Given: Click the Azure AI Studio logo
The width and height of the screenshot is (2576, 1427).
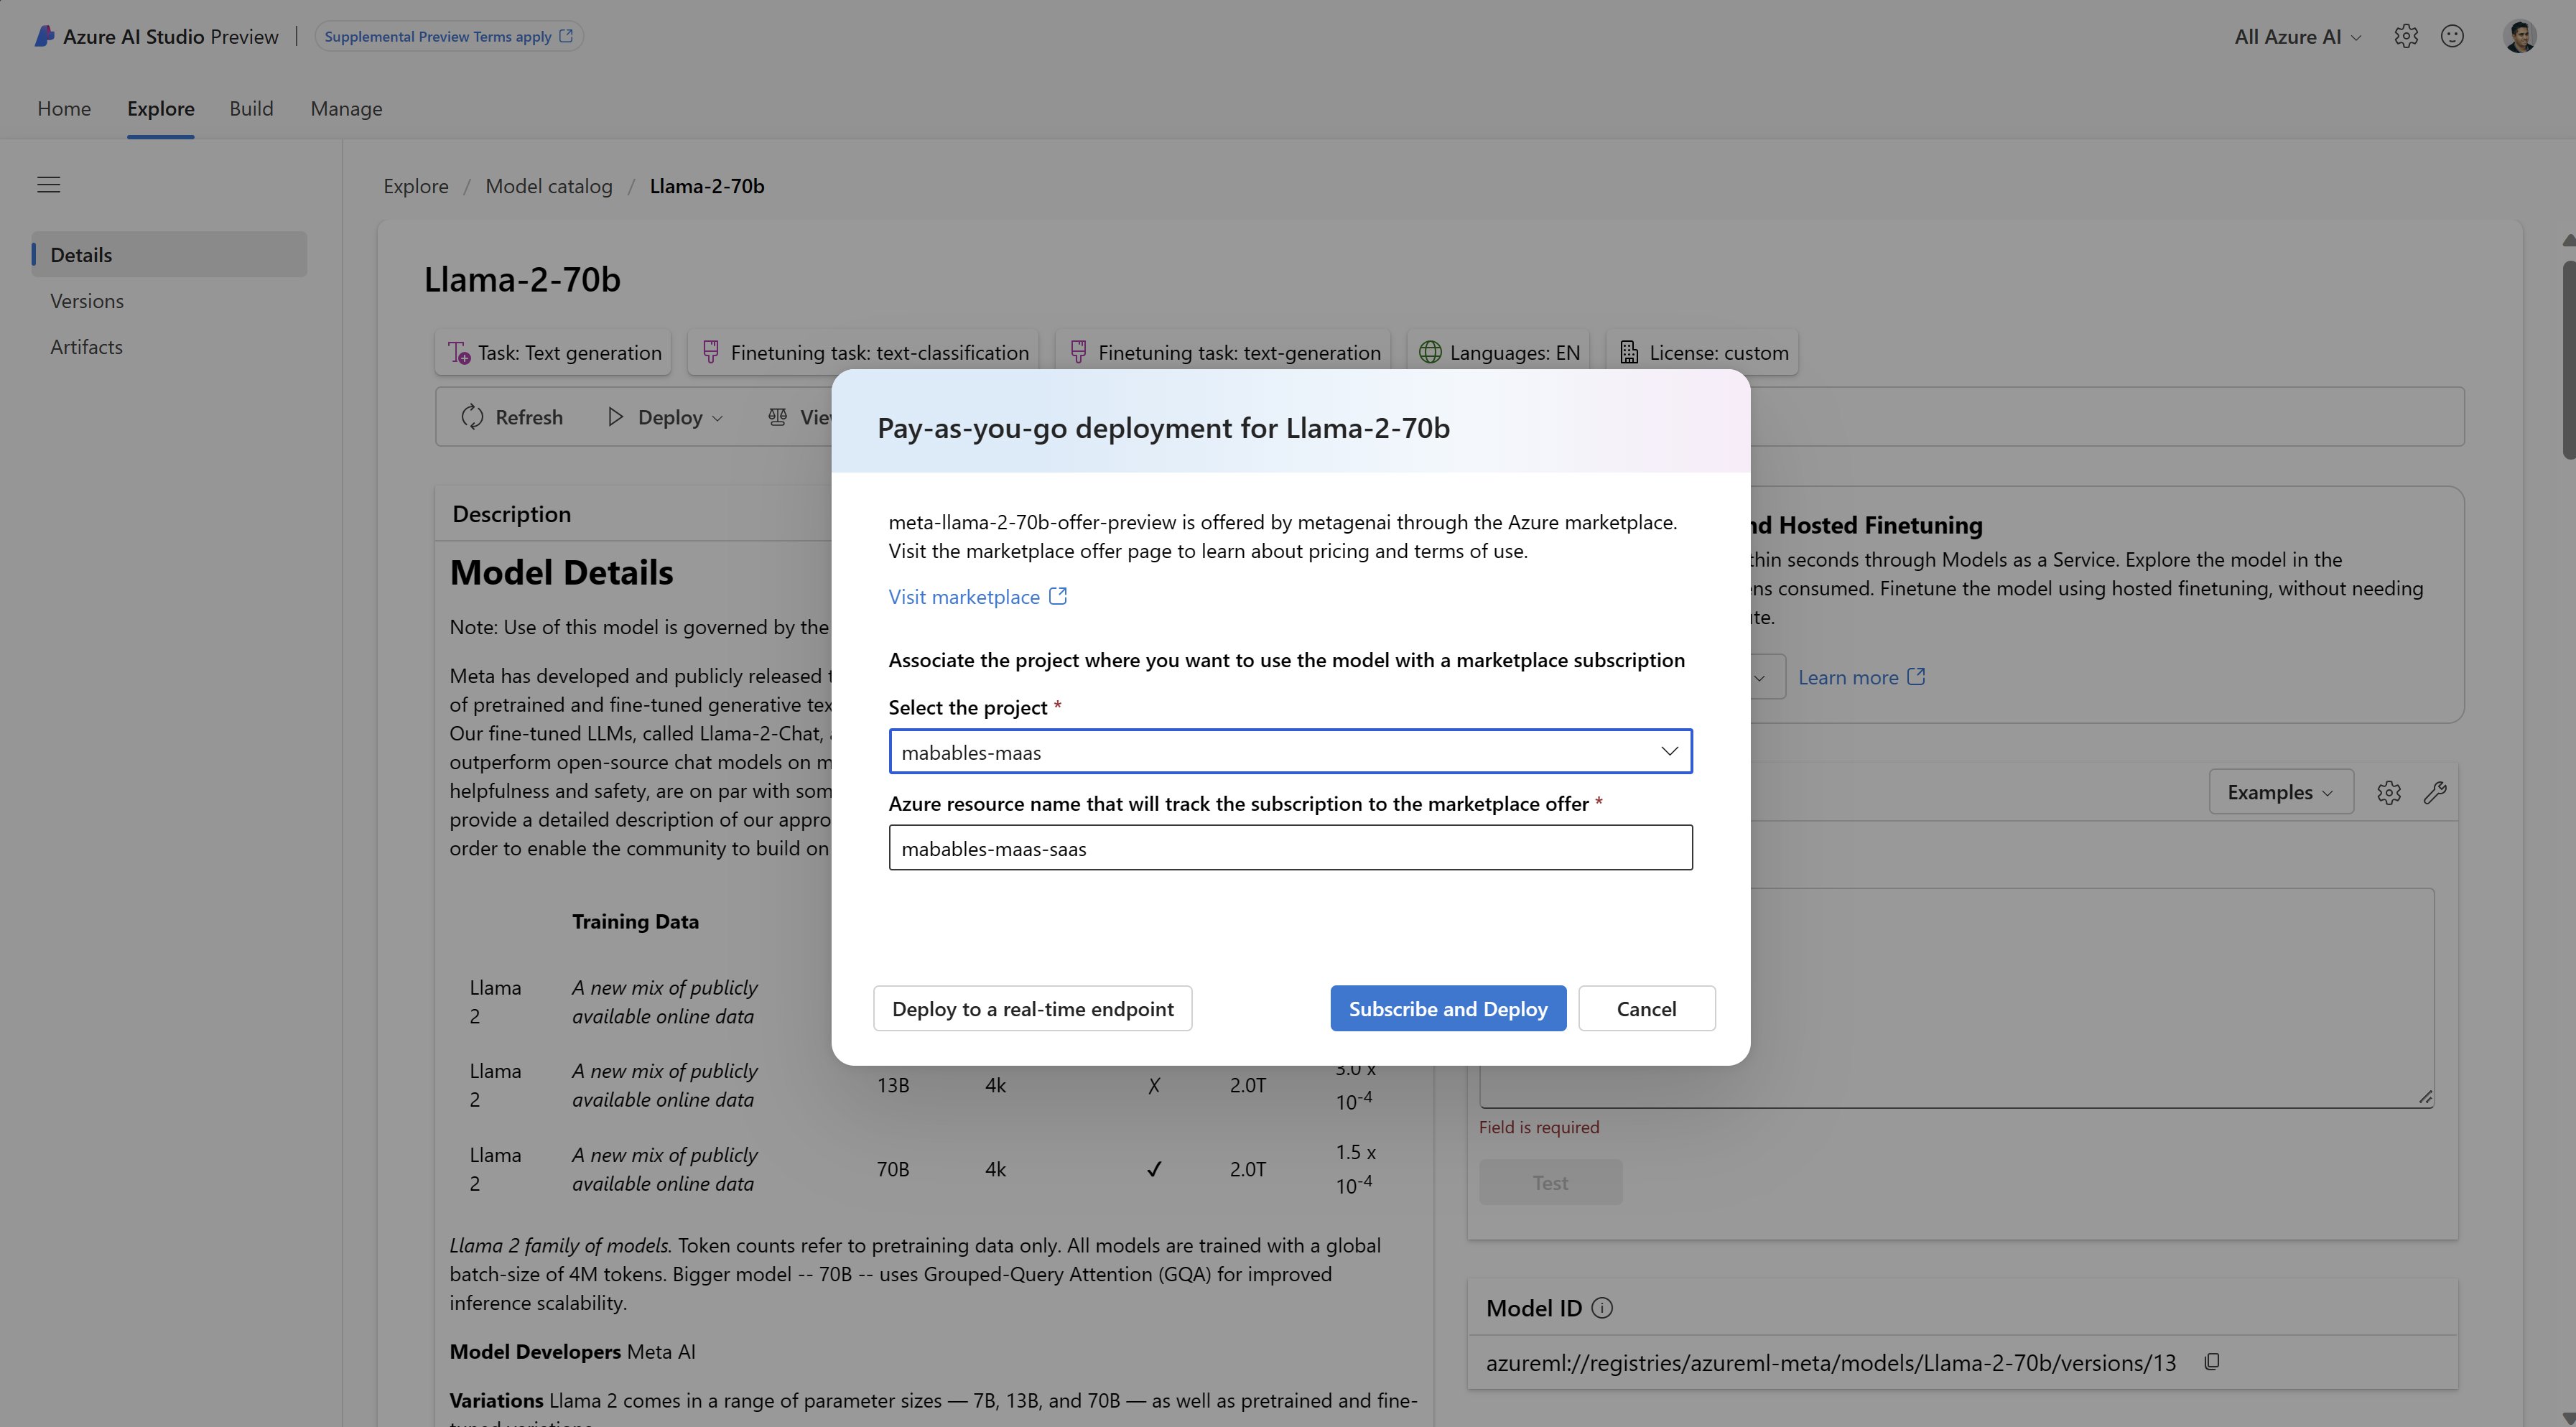Looking at the screenshot, I should pos(44,35).
